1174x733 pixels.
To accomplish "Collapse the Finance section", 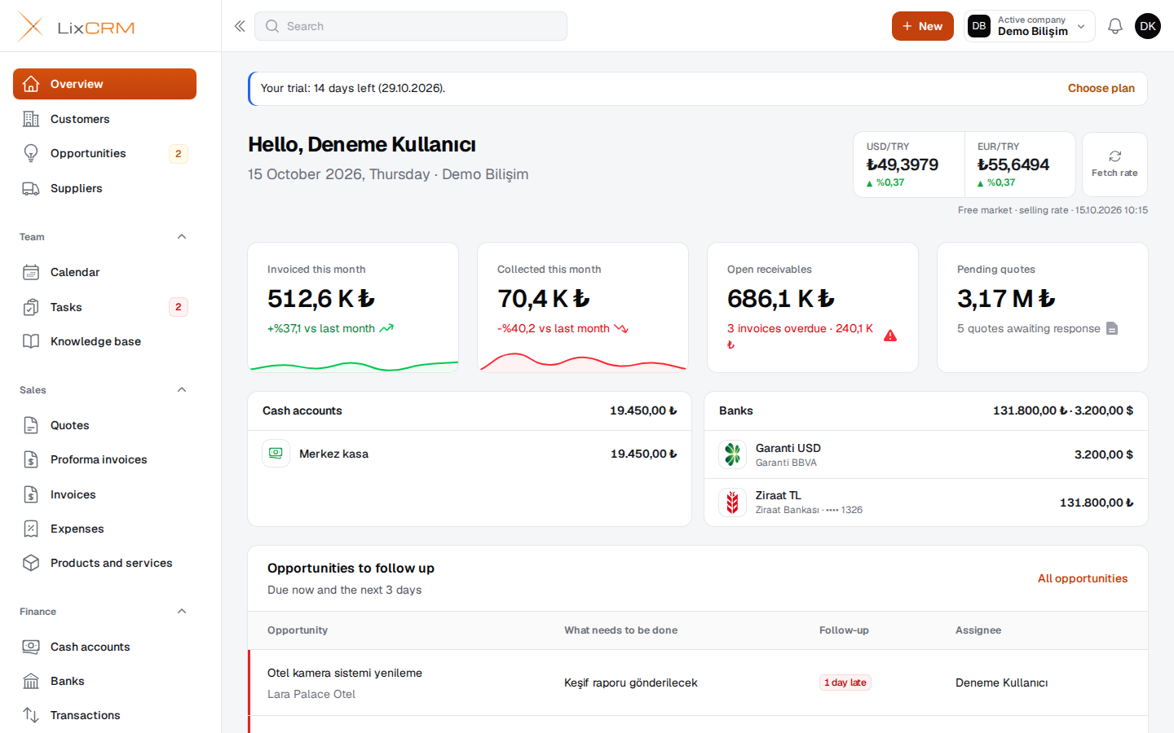I will click(182, 612).
